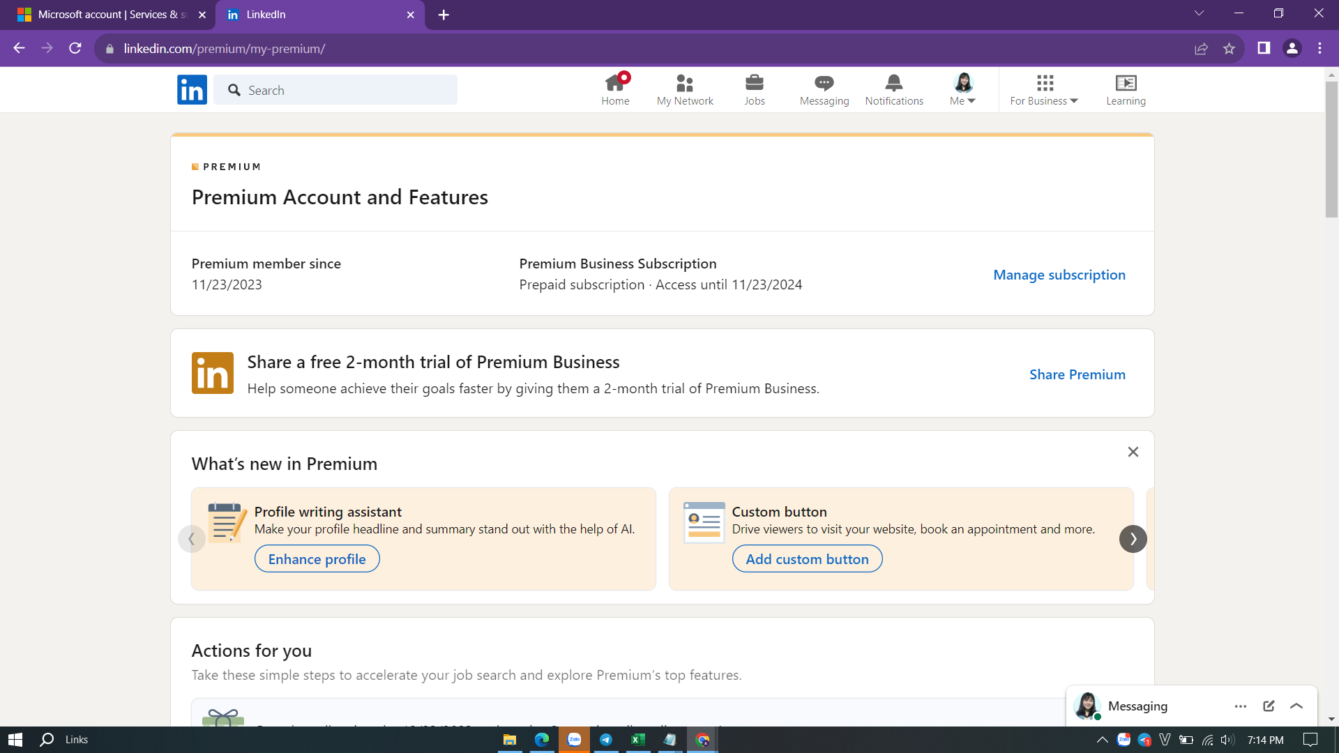This screenshot has width=1339, height=753.
Task: Select the 'Premium Account and Features' heading
Action: click(340, 197)
